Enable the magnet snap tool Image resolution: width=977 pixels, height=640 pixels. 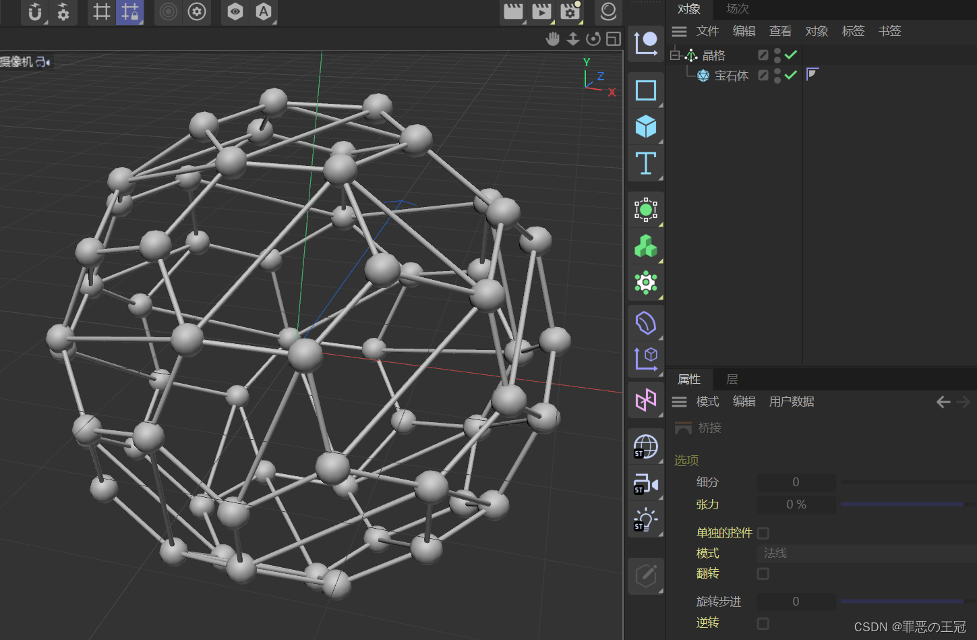35,11
